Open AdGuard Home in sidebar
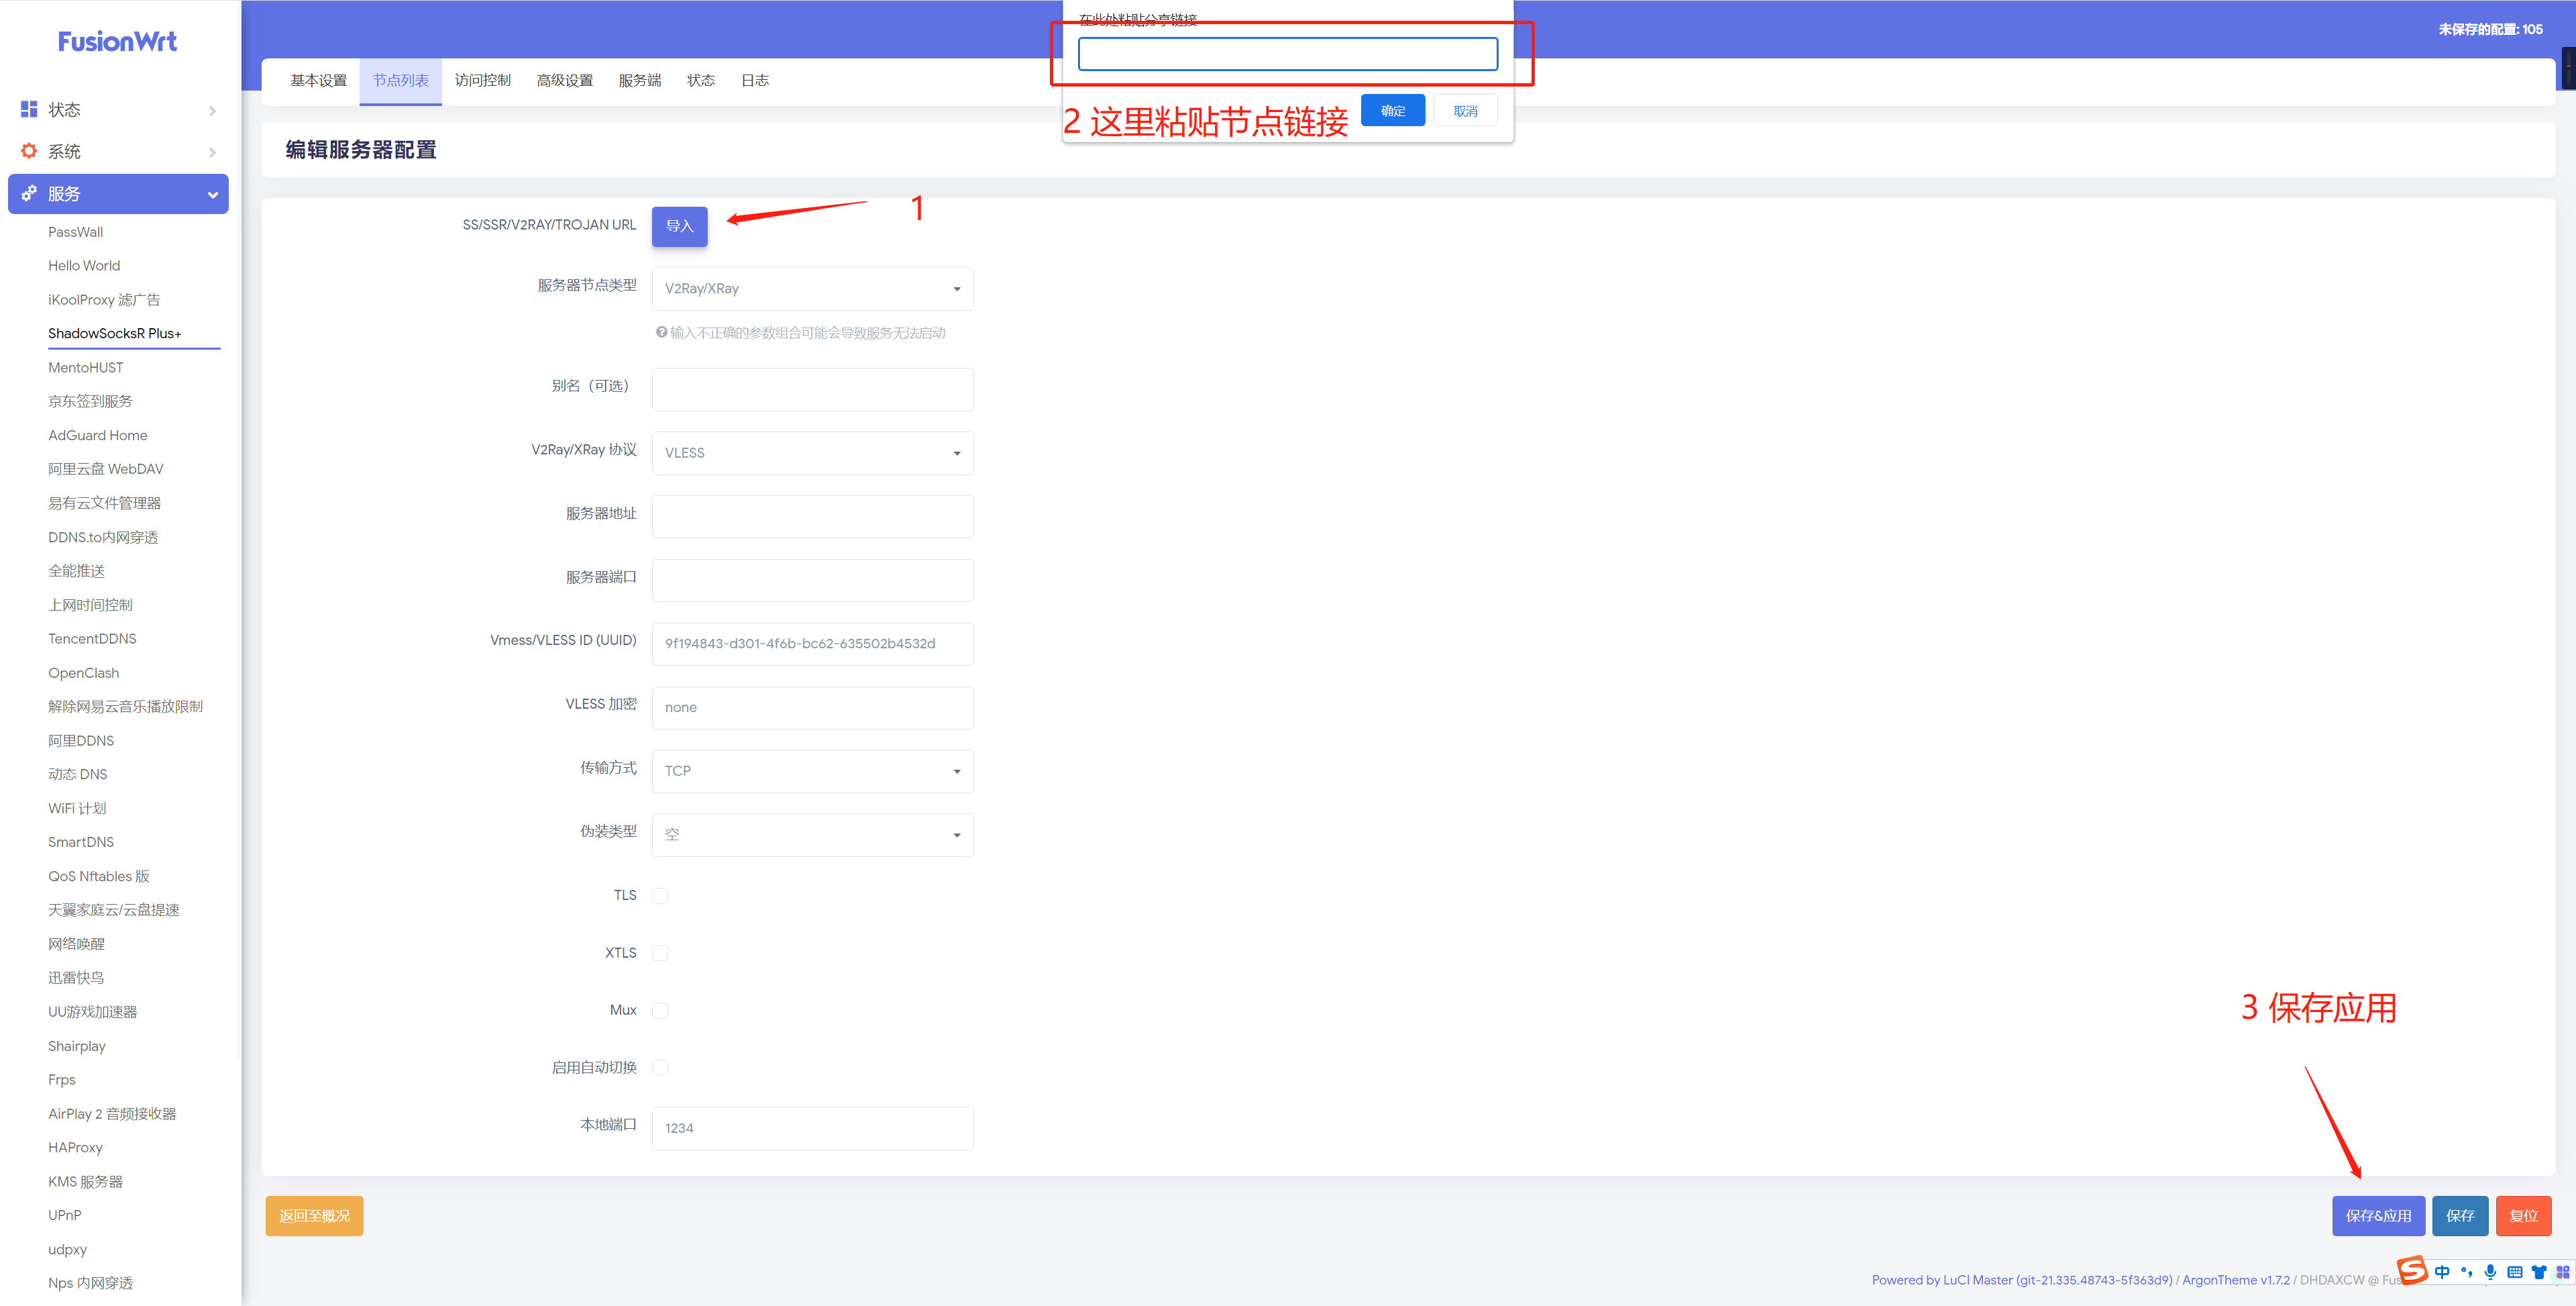Viewport: 2576px width, 1306px height. [x=98, y=436]
